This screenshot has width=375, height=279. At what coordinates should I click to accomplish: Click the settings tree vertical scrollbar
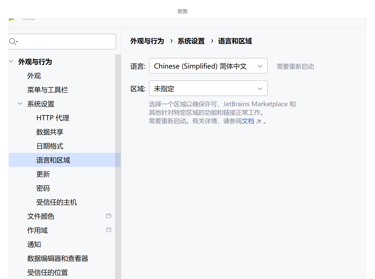(118, 169)
